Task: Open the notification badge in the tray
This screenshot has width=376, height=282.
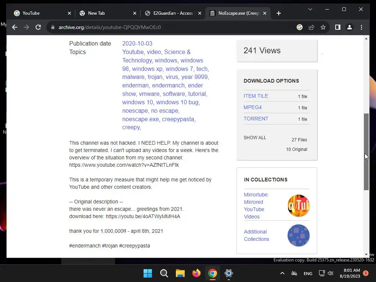Action: [x=366, y=273]
